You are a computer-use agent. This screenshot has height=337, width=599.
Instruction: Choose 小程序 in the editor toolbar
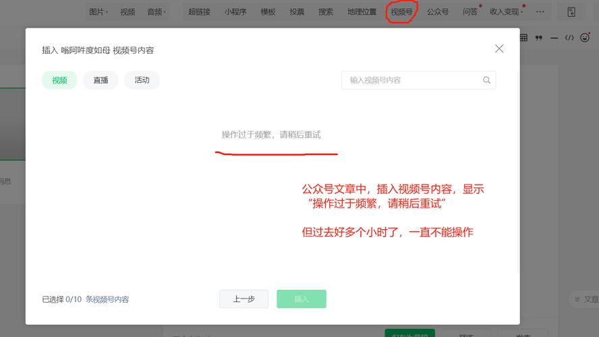point(235,12)
